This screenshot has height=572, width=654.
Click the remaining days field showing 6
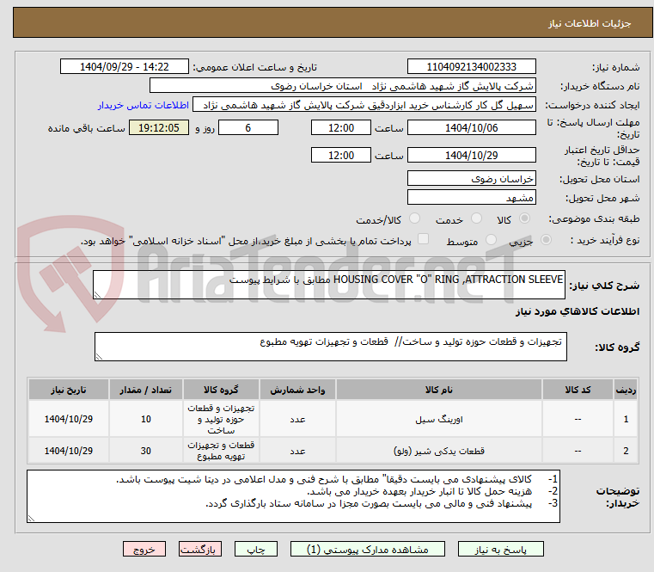click(248, 127)
